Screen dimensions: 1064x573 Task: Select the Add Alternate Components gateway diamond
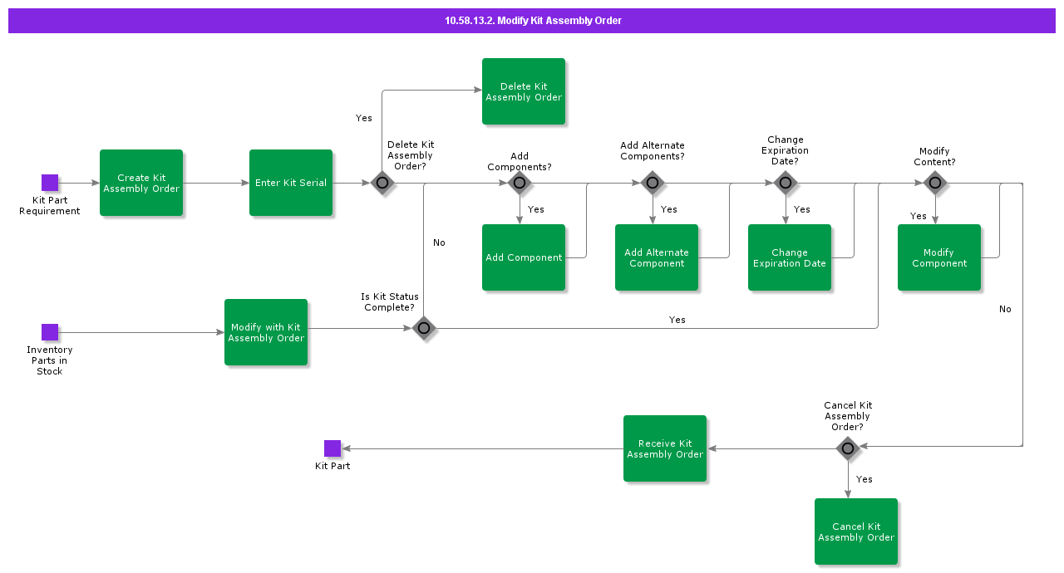653,183
